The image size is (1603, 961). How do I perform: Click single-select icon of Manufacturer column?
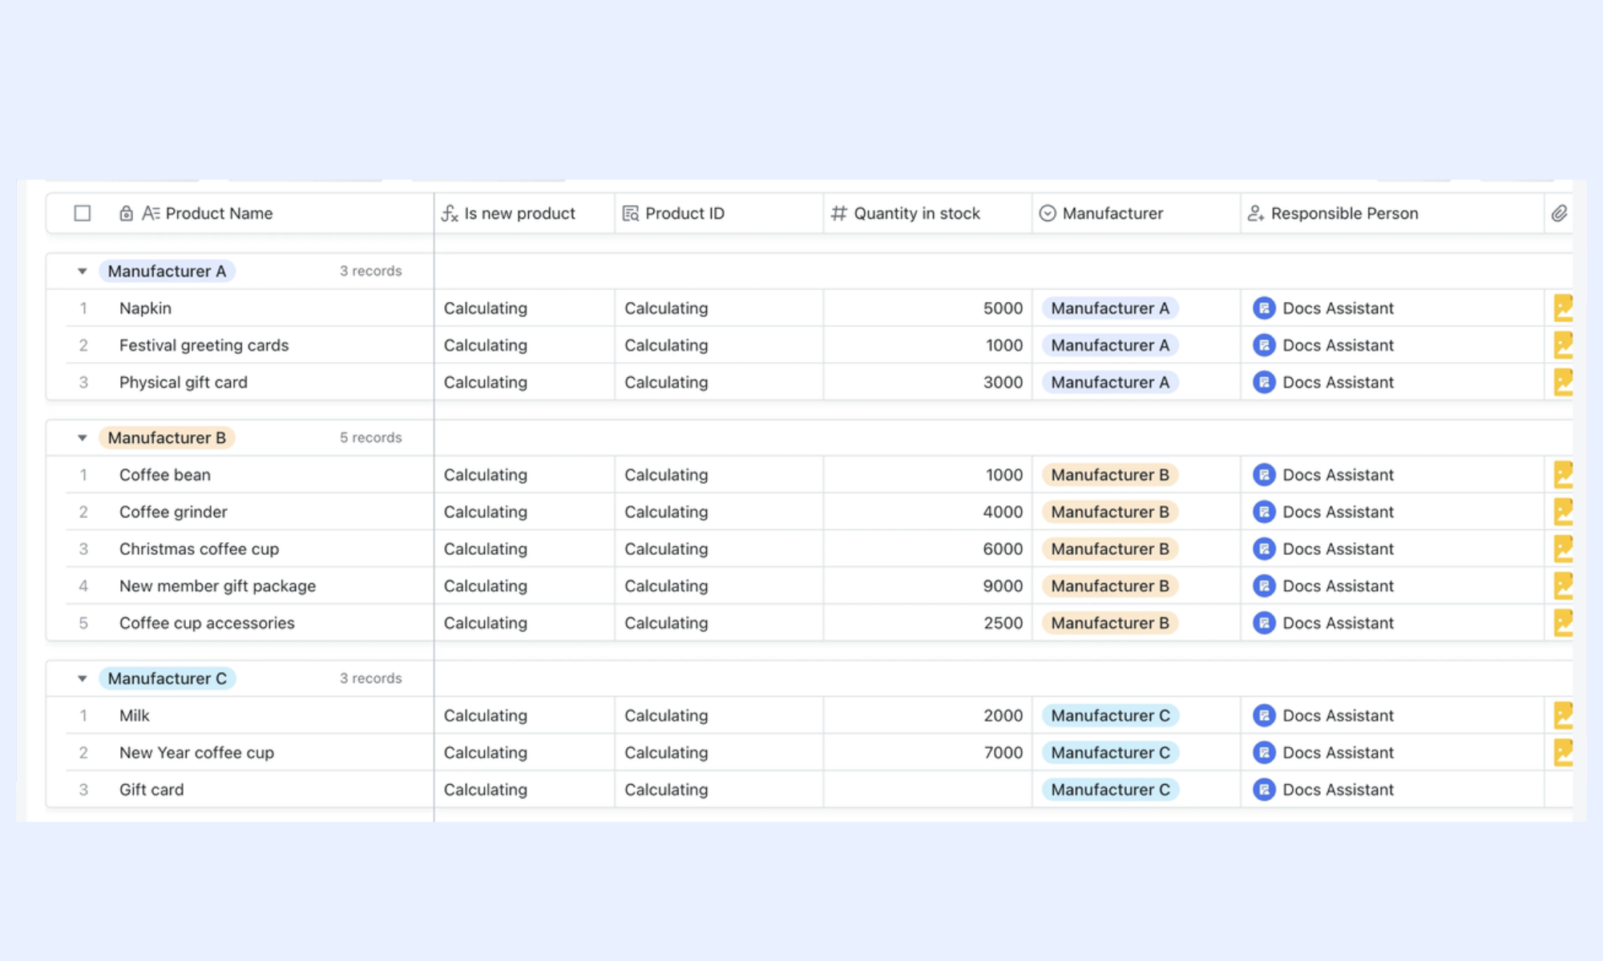click(1047, 213)
